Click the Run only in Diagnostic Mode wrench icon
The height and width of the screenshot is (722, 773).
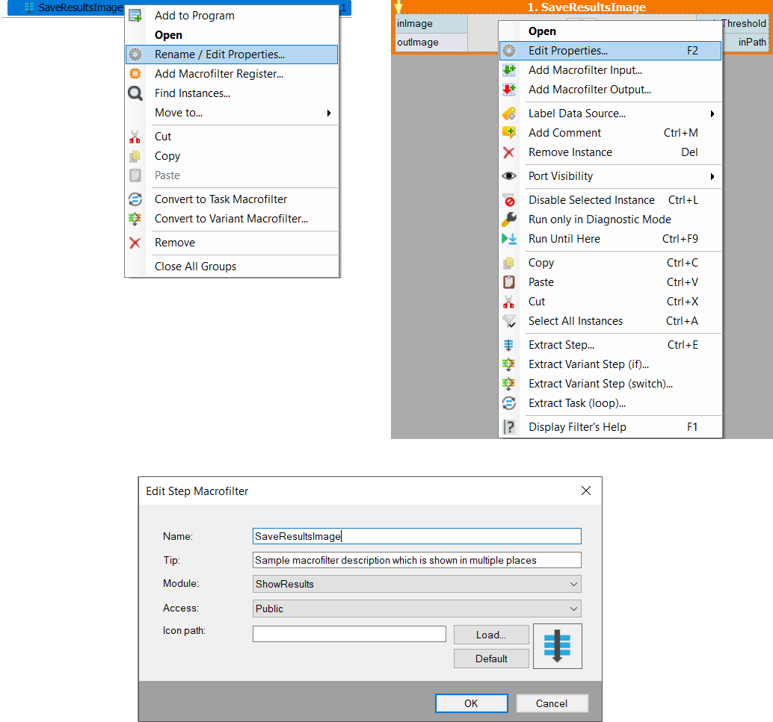509,220
